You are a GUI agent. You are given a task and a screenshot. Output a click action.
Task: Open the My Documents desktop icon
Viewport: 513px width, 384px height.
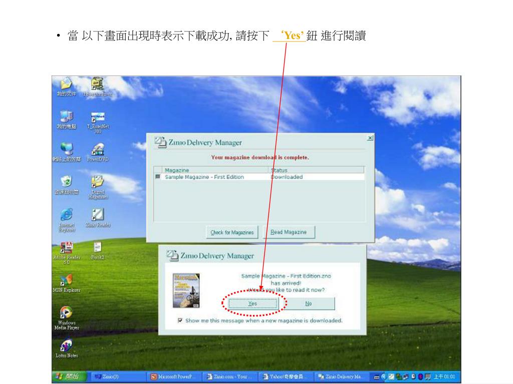[x=67, y=87]
